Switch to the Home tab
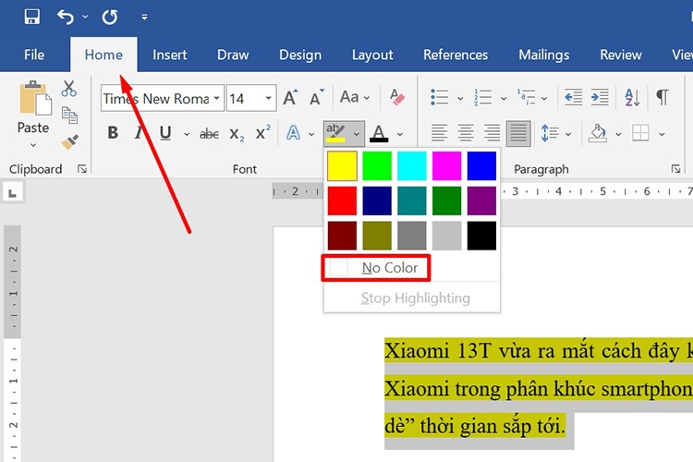The height and width of the screenshot is (462, 693). pos(103,55)
